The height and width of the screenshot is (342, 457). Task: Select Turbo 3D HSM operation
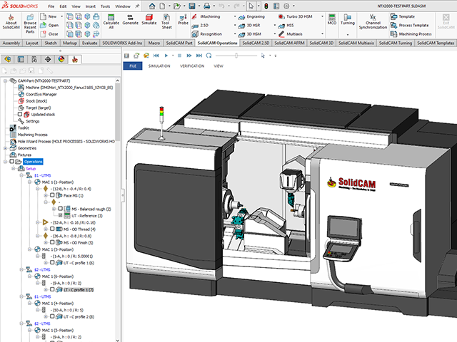(x=295, y=16)
